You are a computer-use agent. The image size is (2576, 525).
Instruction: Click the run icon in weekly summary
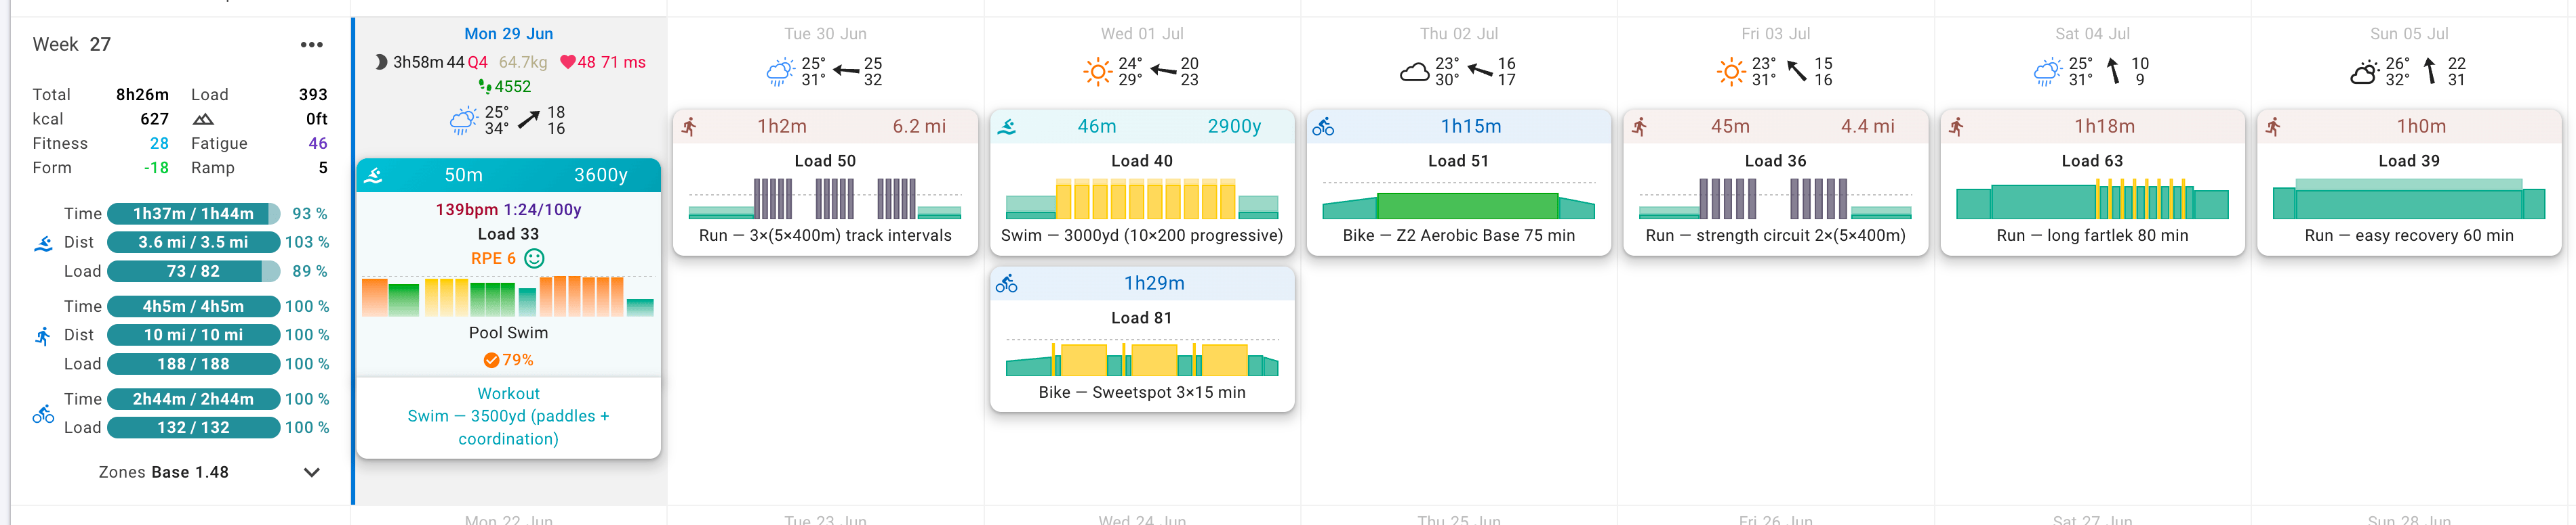[43, 336]
